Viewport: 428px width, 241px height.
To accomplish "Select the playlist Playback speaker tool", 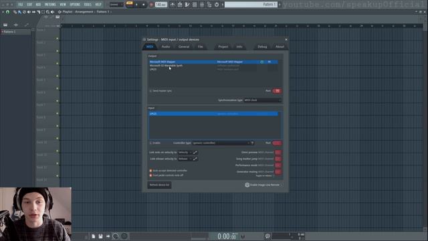I will [52, 12].
